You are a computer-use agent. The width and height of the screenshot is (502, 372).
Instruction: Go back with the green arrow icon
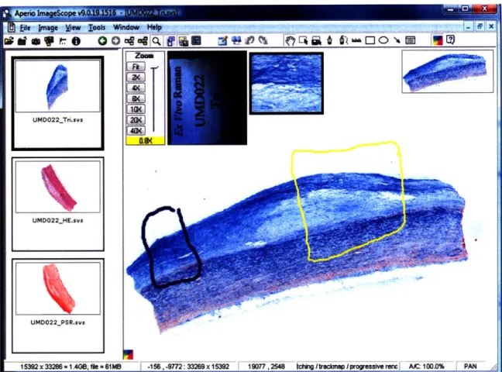coord(102,41)
